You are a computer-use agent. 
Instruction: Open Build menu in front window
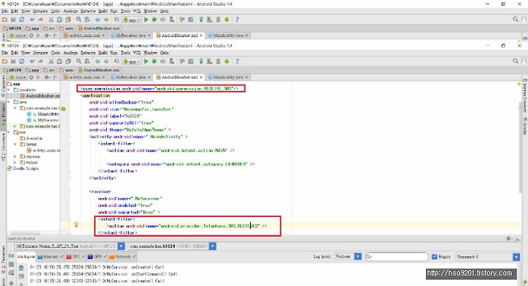(x=103, y=53)
